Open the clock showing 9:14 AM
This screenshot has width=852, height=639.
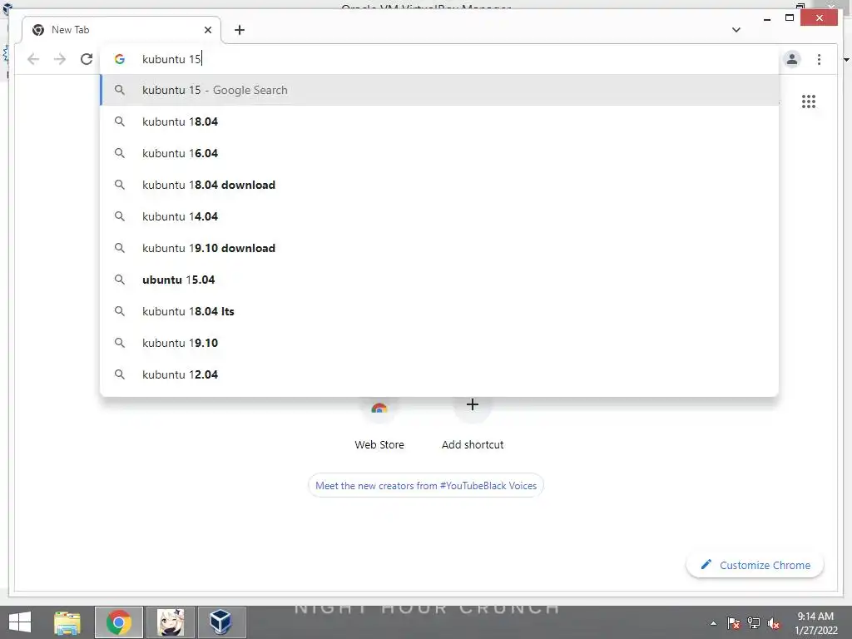815,622
